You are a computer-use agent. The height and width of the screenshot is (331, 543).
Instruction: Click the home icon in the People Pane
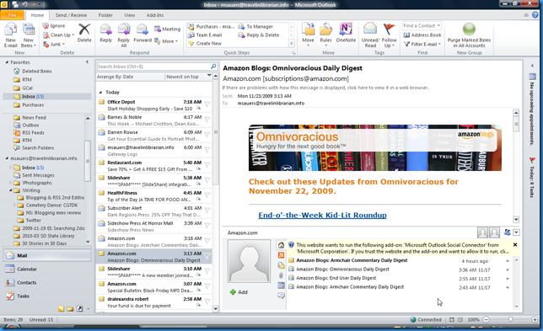tap(281, 245)
